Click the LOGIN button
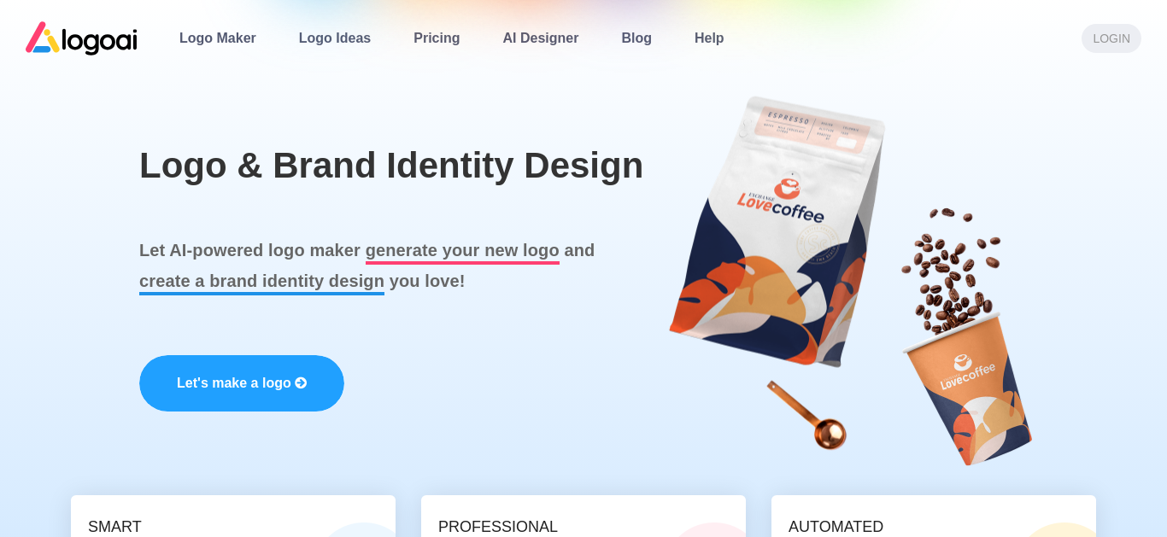 point(1111,38)
